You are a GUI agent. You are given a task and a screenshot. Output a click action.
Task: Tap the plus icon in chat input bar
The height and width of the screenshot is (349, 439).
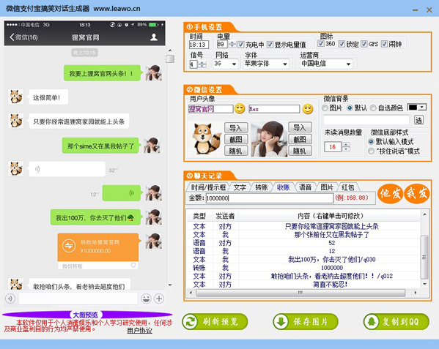tap(159, 299)
